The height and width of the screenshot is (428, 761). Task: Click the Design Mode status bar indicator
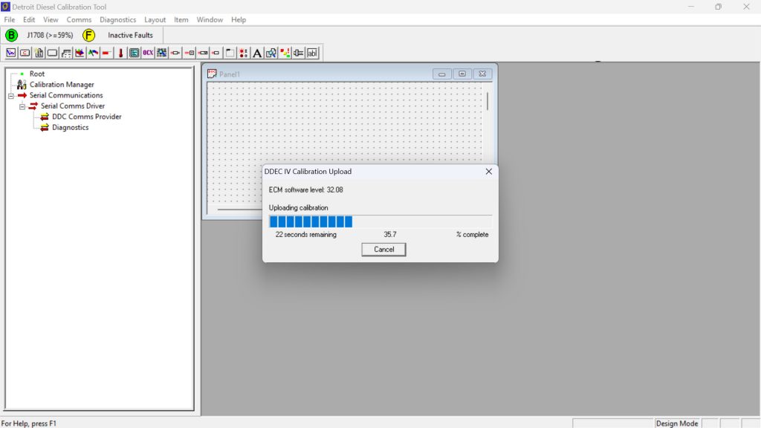677,423
